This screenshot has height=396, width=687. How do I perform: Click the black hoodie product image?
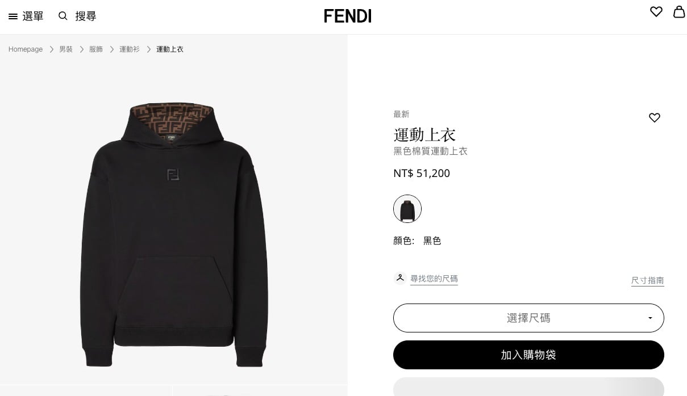coord(173,234)
